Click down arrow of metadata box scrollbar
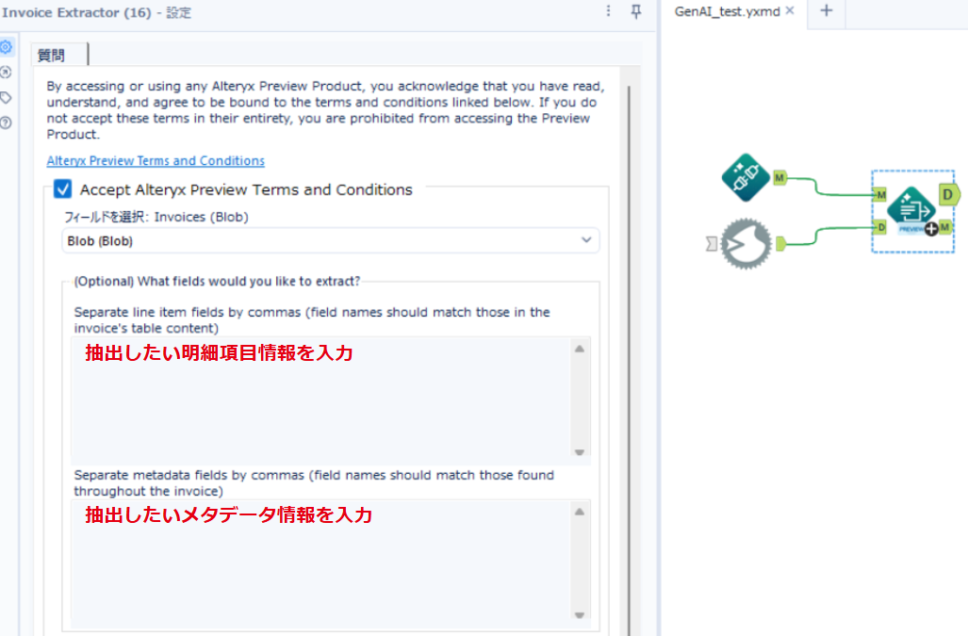This screenshot has width=968, height=636. coord(579,615)
